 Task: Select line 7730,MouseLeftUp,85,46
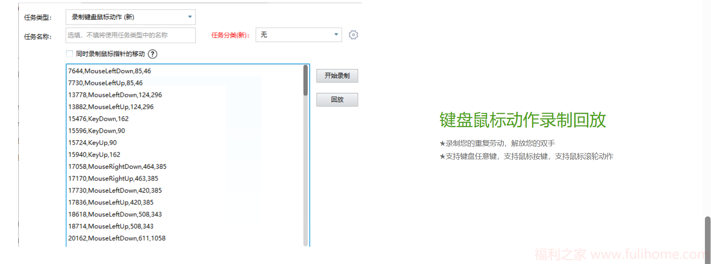pos(105,83)
